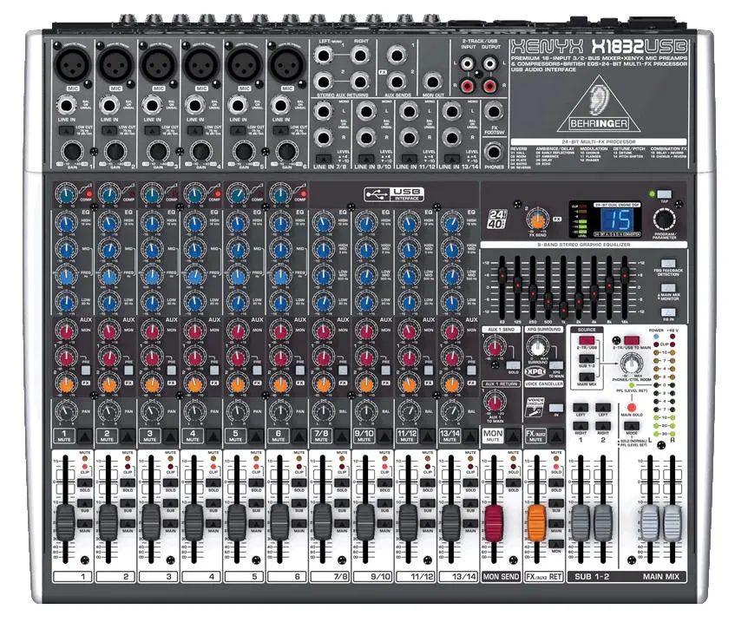Turn the channel 1 GAIN knob

72,151
